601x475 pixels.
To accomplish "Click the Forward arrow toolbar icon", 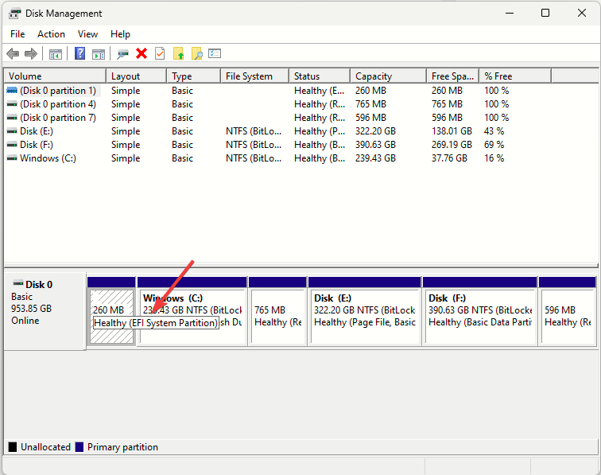I will click(x=31, y=54).
